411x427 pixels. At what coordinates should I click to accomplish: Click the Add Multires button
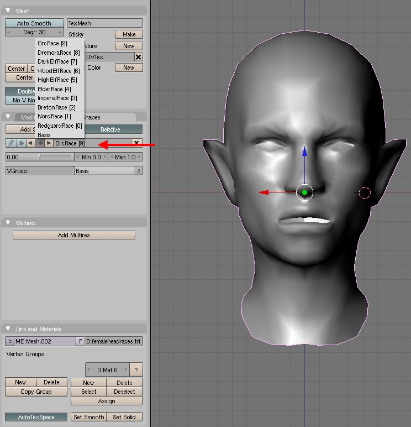[73, 235]
